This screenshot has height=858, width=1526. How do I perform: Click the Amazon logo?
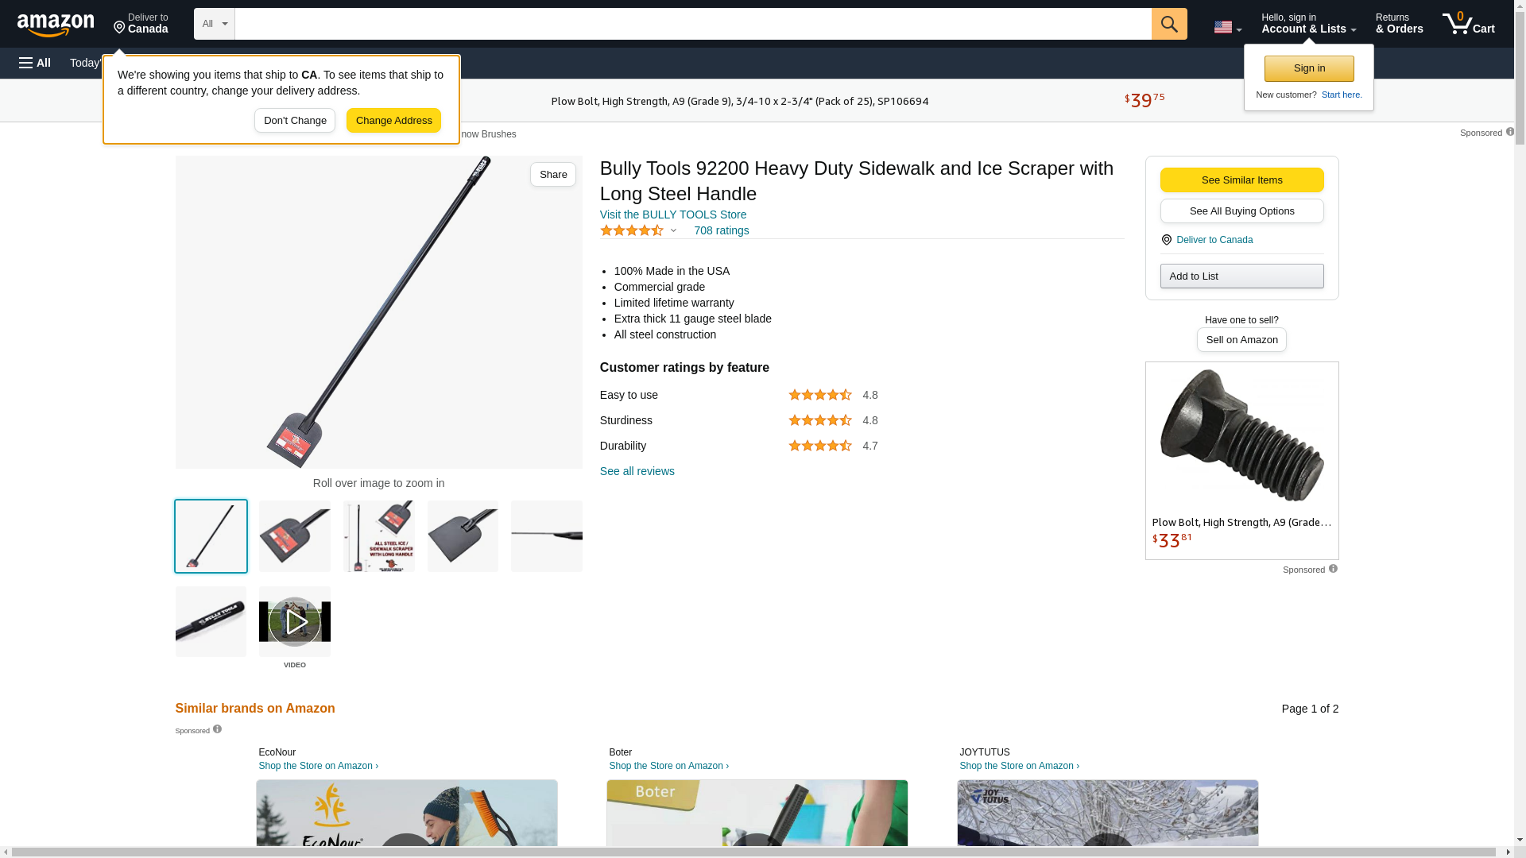(x=56, y=25)
